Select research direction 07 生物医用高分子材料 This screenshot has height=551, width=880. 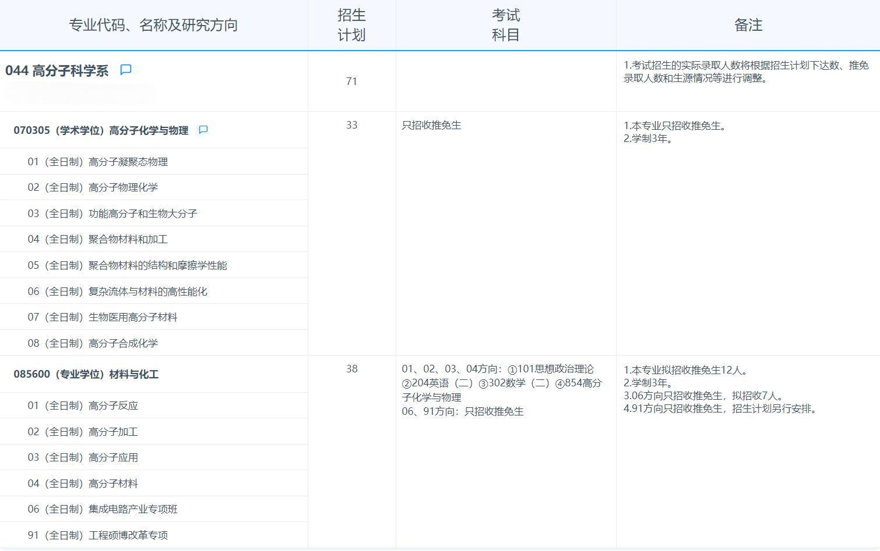pos(102,317)
